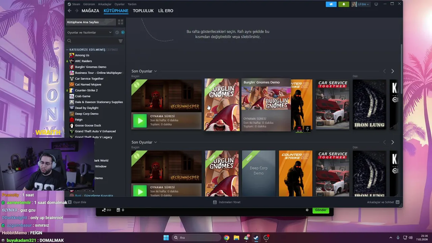The image size is (432, 243).
Task: Open the library filter options icon
Action: [x=120, y=41]
